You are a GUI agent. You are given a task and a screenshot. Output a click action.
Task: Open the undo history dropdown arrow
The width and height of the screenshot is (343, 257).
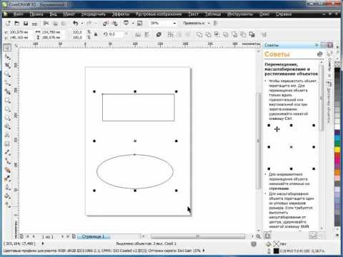[82, 24]
